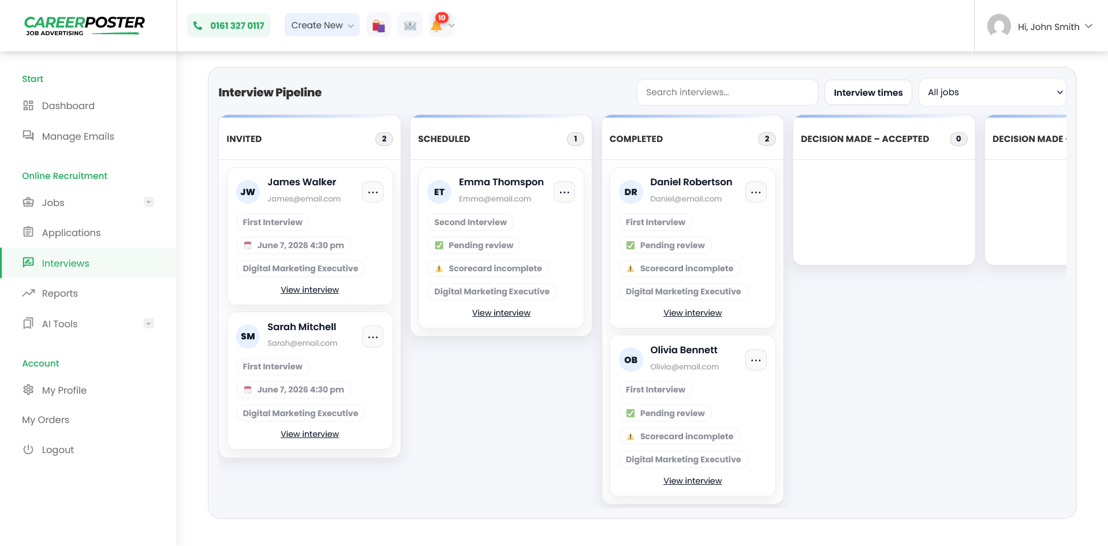The image size is (1108, 546).
Task: Click Emma Thompson's Second Interview tag
Action: [471, 222]
